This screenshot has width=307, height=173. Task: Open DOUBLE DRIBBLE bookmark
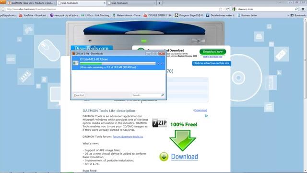(x=159, y=15)
